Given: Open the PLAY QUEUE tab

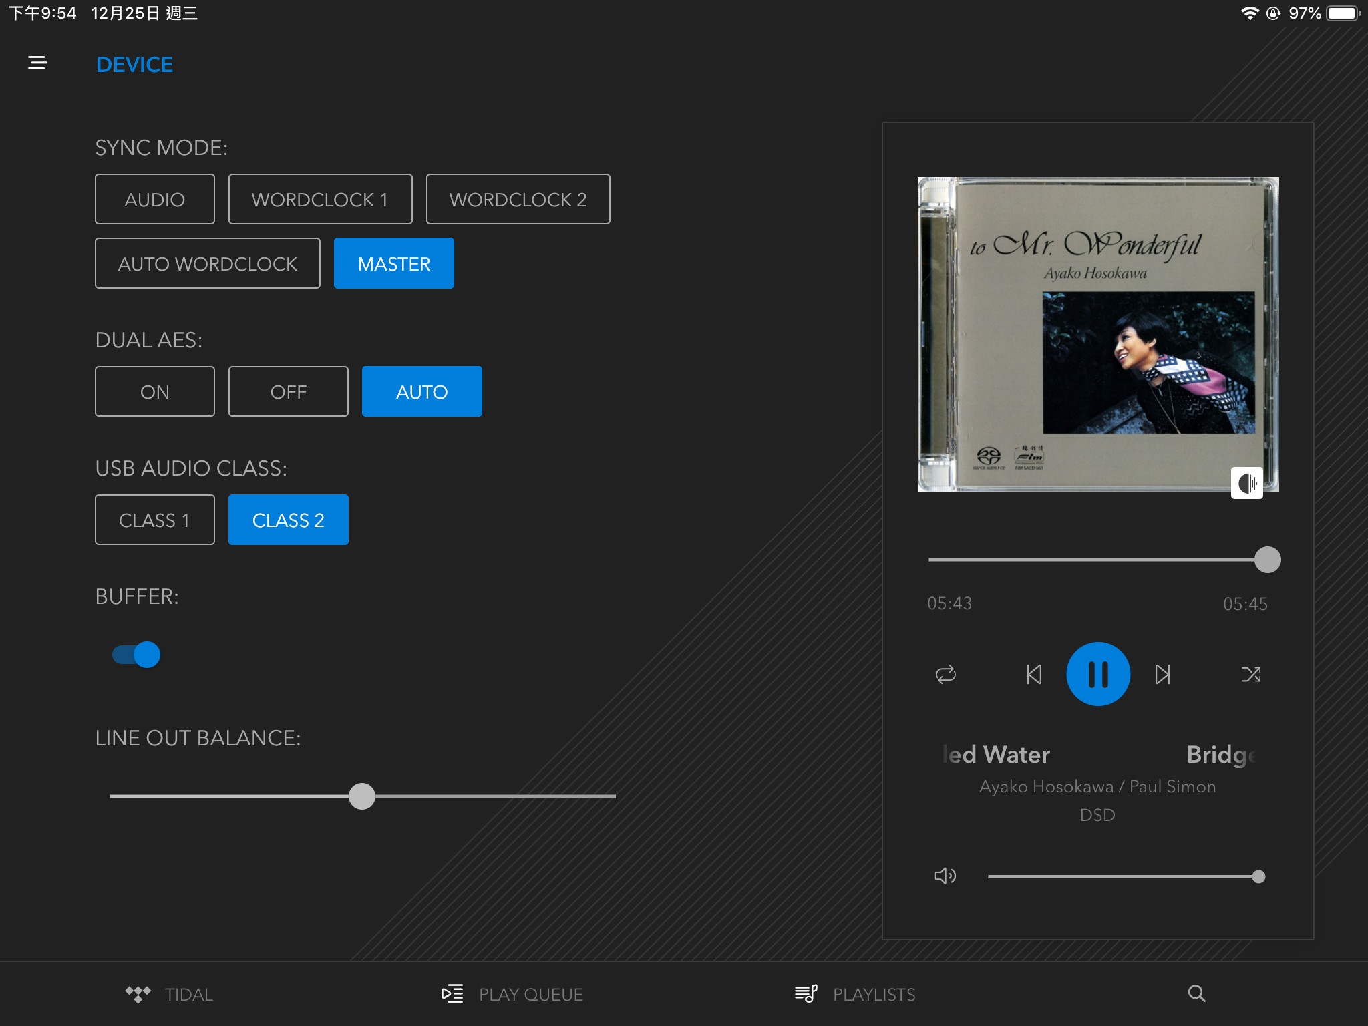Looking at the screenshot, I should point(512,994).
